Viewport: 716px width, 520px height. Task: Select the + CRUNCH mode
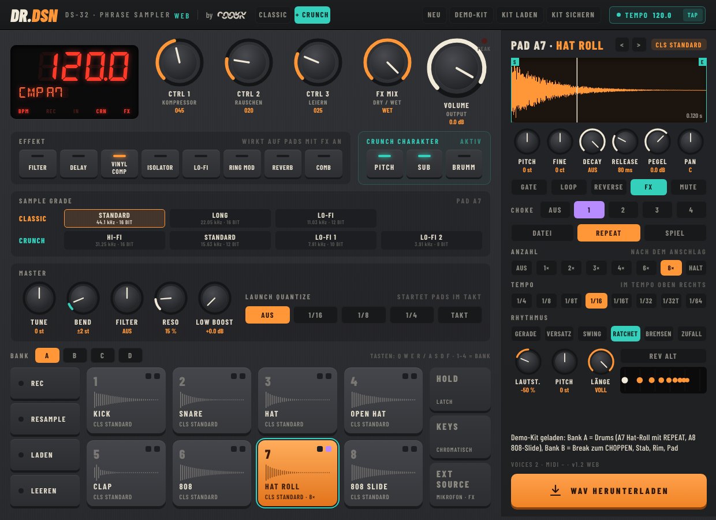312,15
